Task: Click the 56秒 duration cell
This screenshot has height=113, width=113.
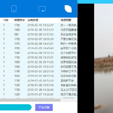Action: pyautogui.click(x=17, y=76)
